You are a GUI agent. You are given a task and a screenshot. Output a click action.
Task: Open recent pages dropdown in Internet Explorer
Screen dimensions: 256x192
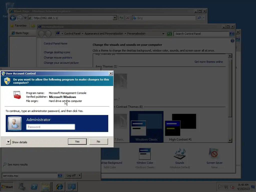coord(25,18)
